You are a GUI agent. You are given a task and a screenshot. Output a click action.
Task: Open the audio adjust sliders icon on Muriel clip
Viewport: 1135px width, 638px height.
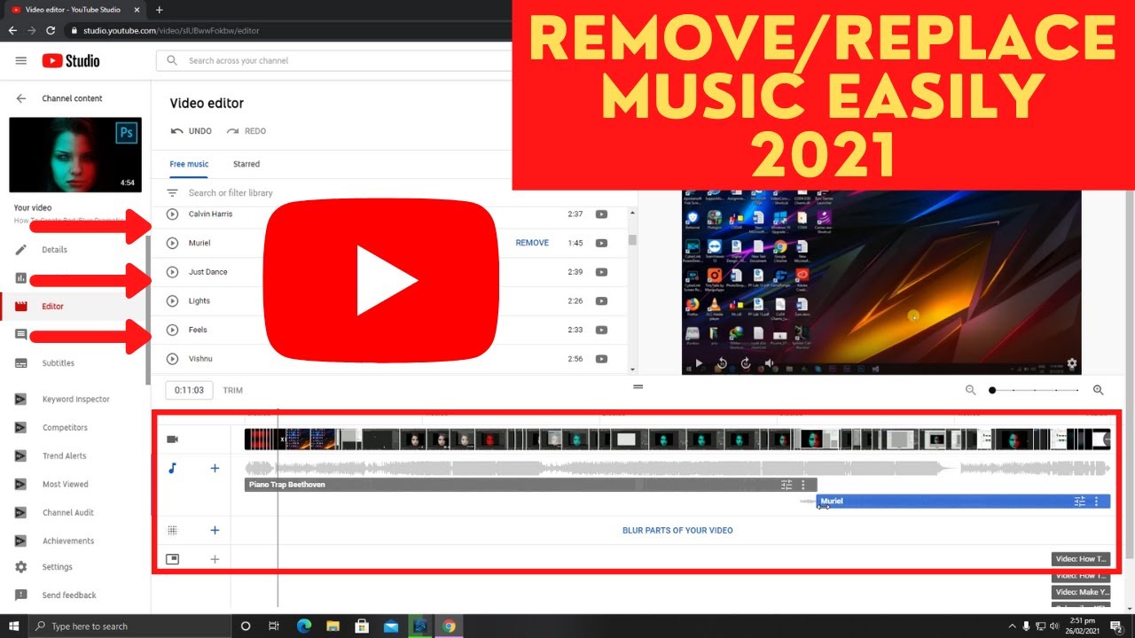point(1079,501)
